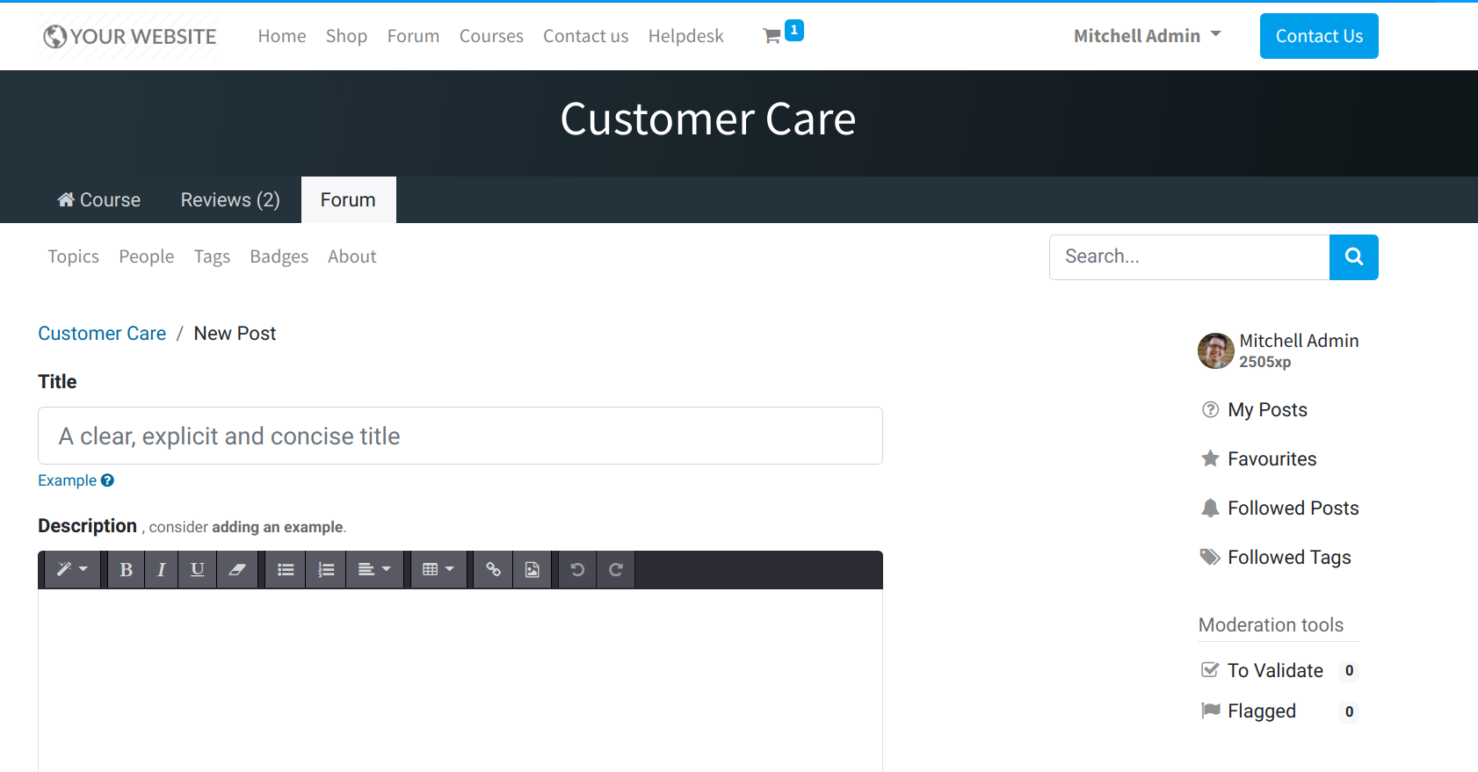
Task: Open the People forum link
Action: tap(147, 256)
